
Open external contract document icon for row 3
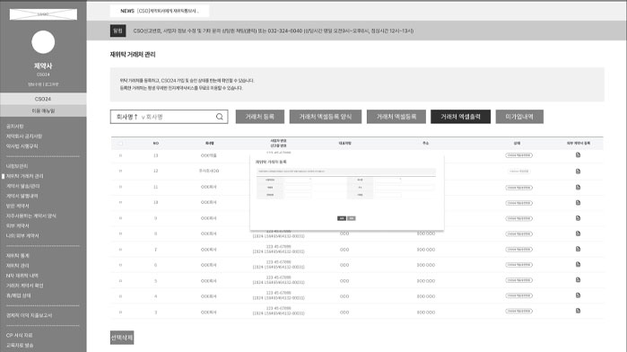[x=578, y=311]
